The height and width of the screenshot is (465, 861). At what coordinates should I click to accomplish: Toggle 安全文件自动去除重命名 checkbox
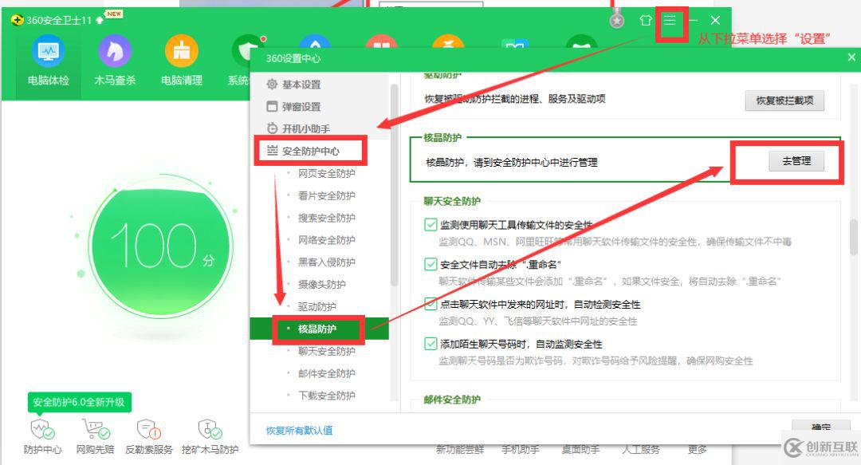coord(431,264)
